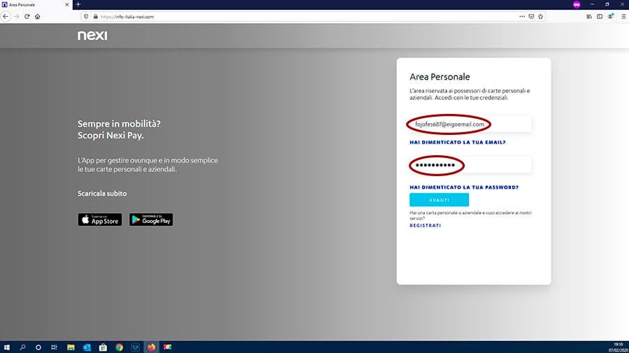Click the 'Scaricala subito' text
This screenshot has width=629, height=353.
tap(102, 194)
